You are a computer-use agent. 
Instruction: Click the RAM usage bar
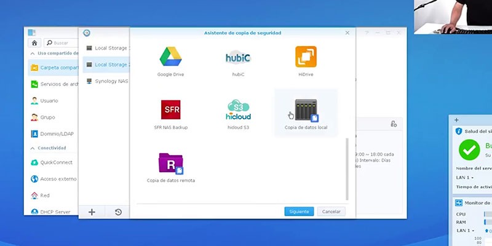[488, 222]
